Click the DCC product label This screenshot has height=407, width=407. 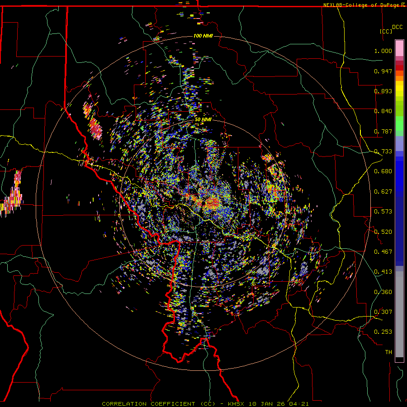(397, 27)
